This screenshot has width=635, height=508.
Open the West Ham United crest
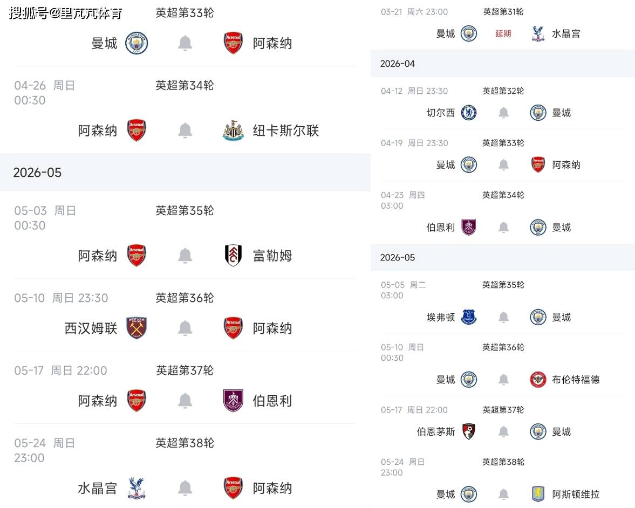136,328
